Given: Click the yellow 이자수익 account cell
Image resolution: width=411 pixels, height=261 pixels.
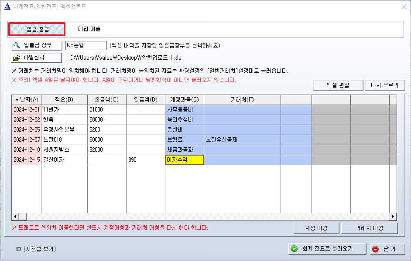Looking at the screenshot, I should coord(185,159).
